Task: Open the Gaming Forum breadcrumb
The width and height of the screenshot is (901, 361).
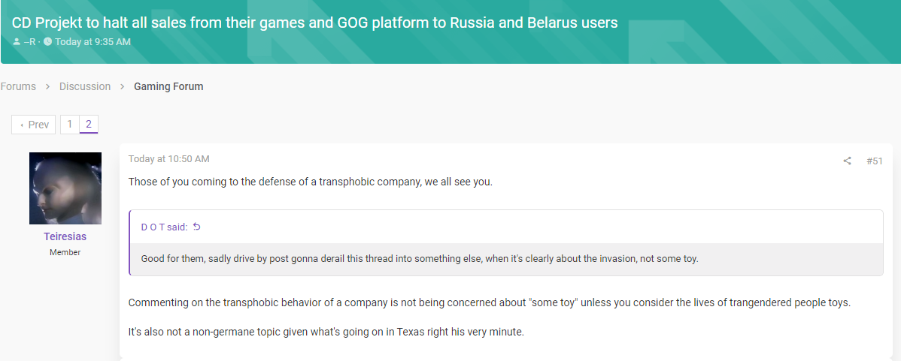Action: tap(168, 86)
